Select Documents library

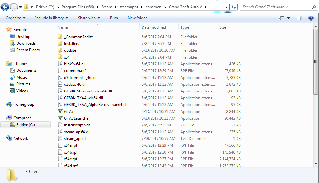coord(26,70)
